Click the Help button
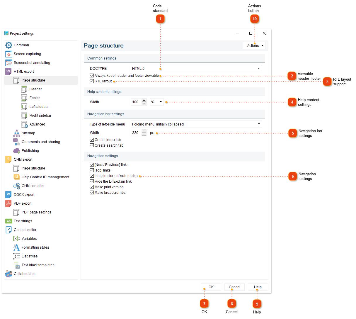The image size is (356, 319). pos(258,287)
